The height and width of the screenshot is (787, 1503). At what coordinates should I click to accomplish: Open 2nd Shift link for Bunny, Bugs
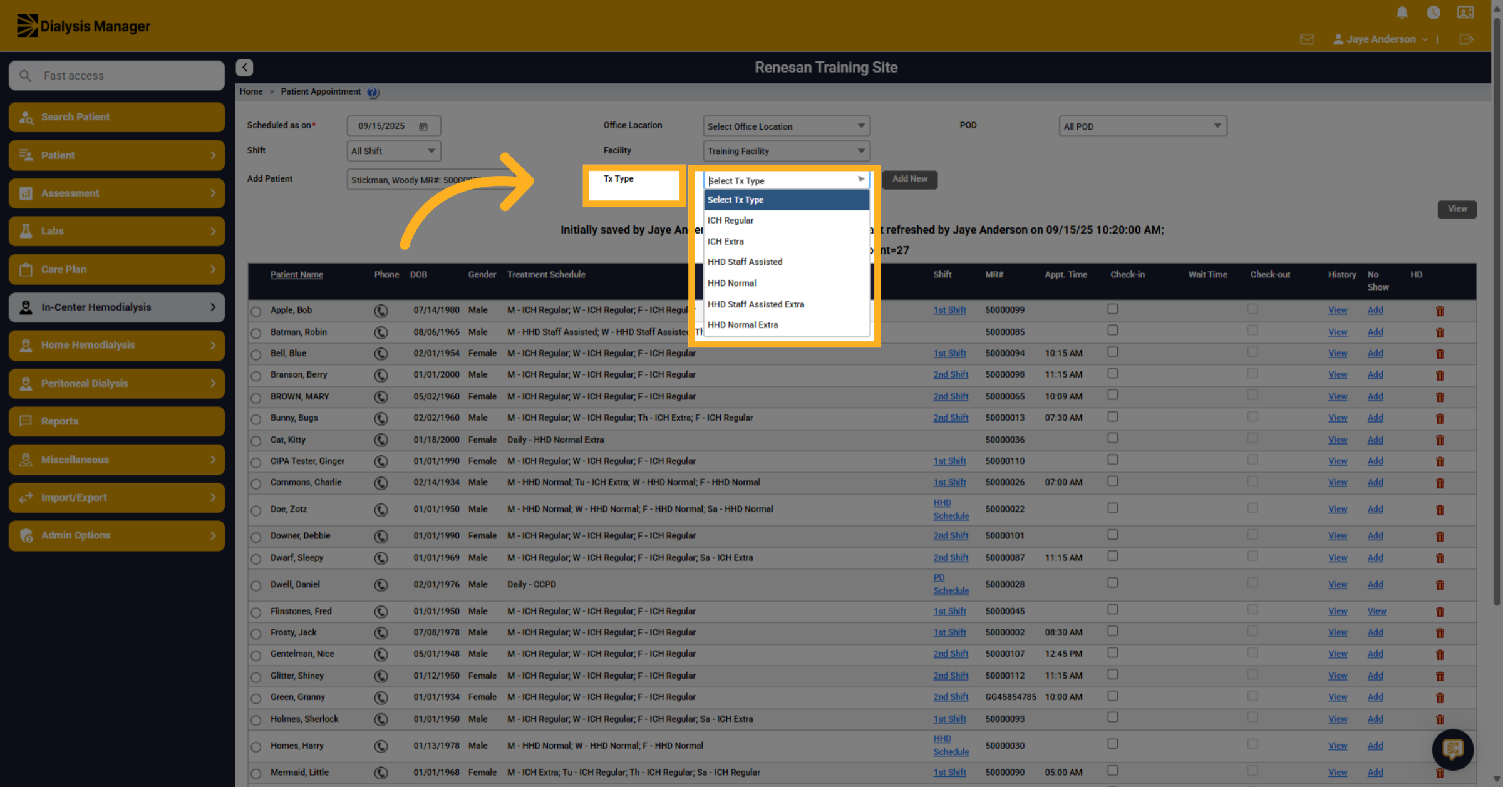pos(951,418)
